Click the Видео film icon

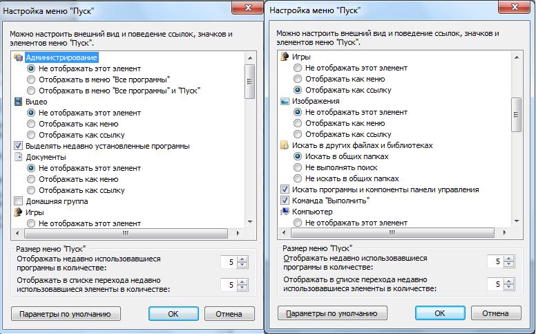point(18,102)
